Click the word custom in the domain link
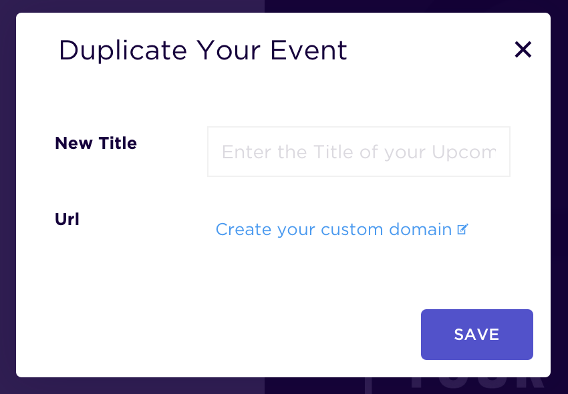This screenshot has width=568, height=394. pyautogui.click(x=351, y=230)
